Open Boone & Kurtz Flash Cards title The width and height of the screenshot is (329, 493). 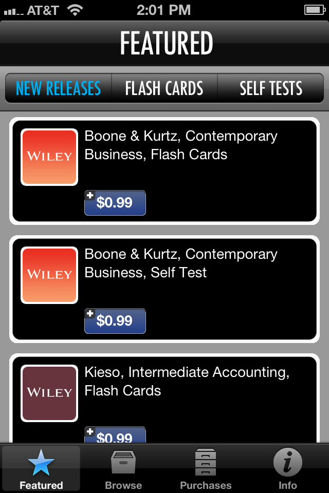click(181, 145)
